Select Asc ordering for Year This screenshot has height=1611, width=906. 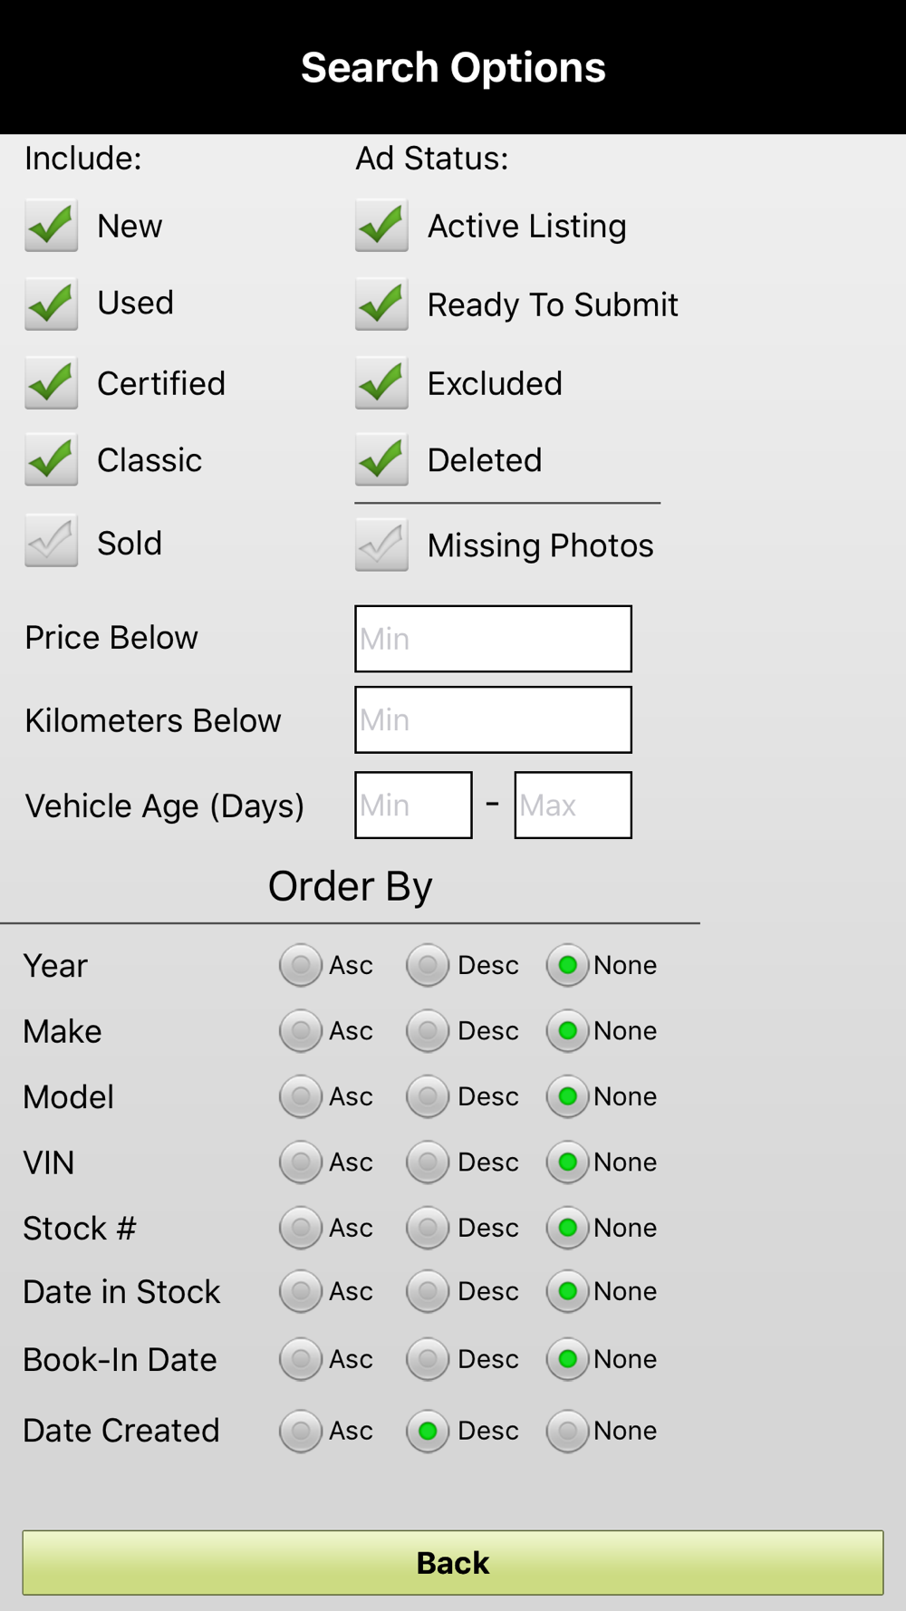(x=301, y=965)
